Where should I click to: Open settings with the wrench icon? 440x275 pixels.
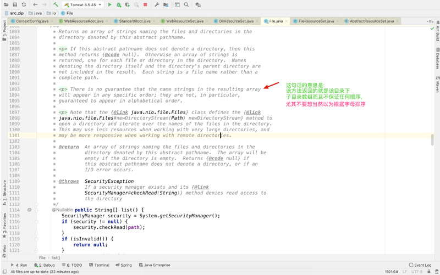(157, 4)
